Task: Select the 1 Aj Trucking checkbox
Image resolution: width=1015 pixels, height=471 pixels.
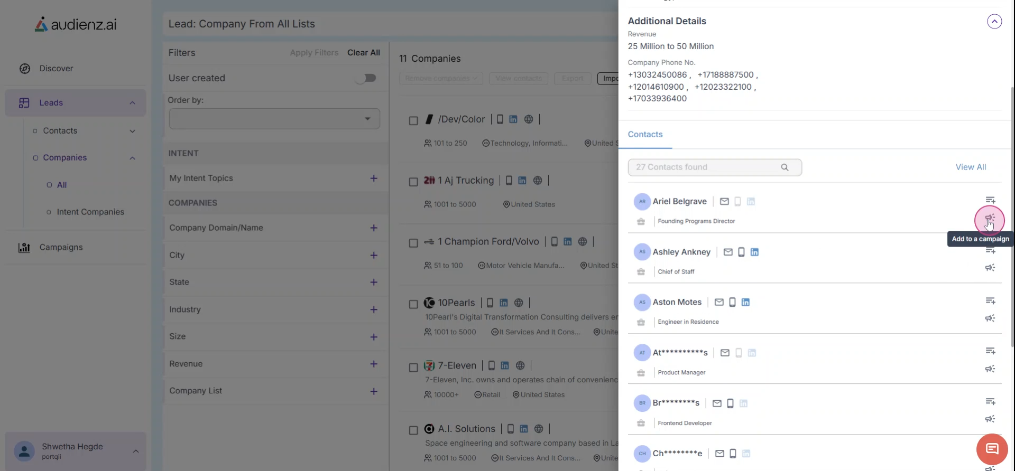Action: click(413, 182)
